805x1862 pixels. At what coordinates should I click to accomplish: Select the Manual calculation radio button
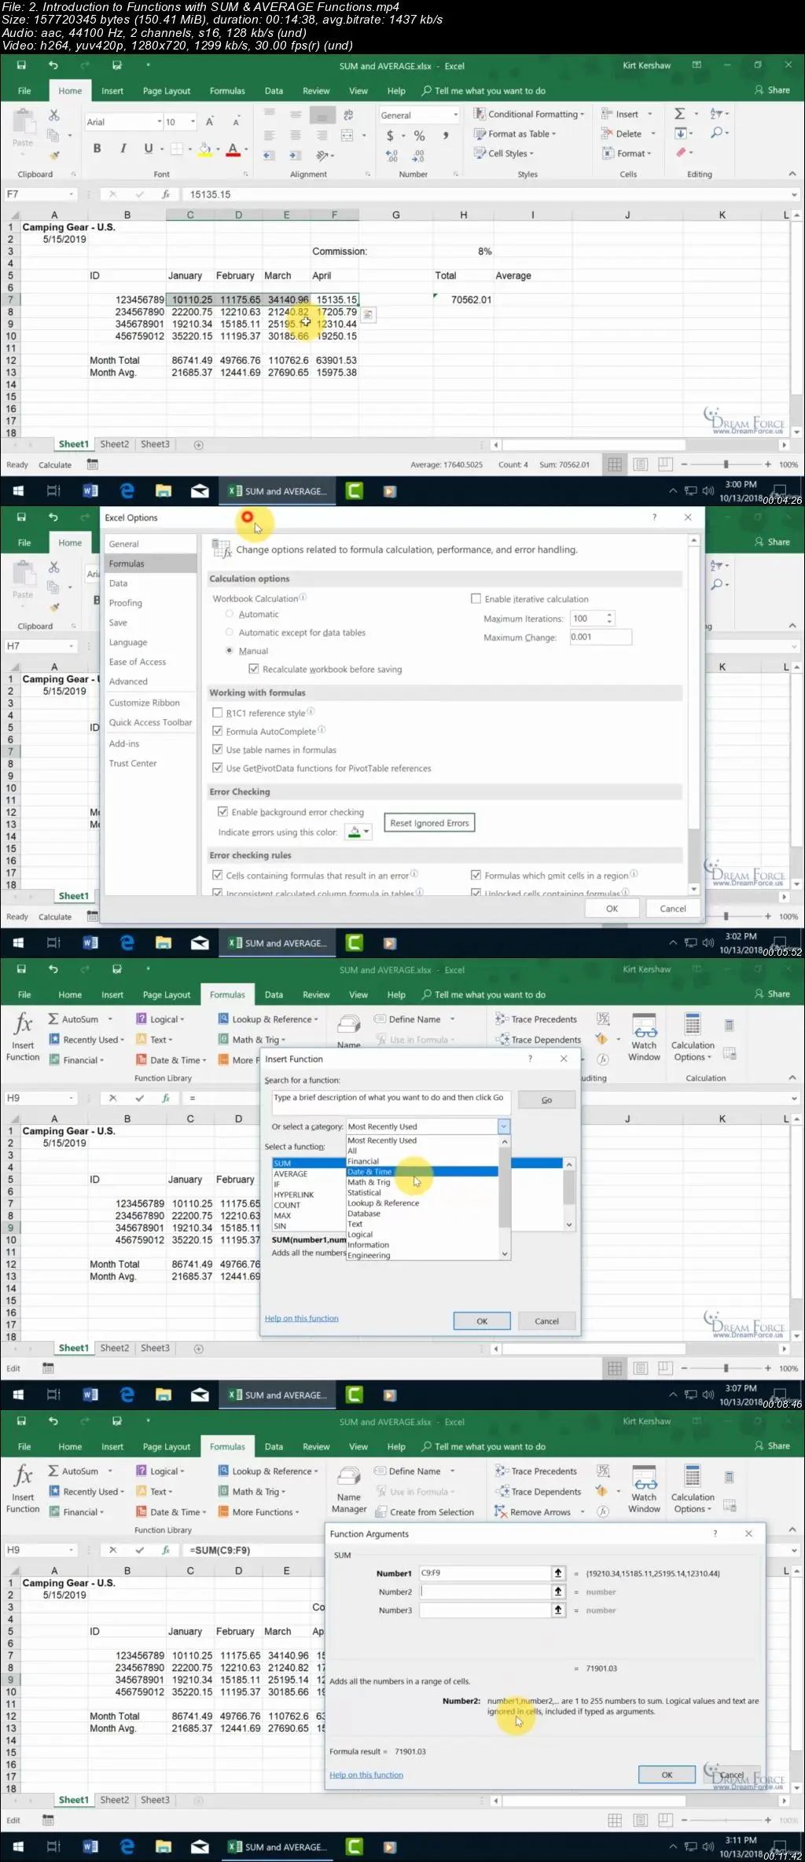(x=230, y=651)
